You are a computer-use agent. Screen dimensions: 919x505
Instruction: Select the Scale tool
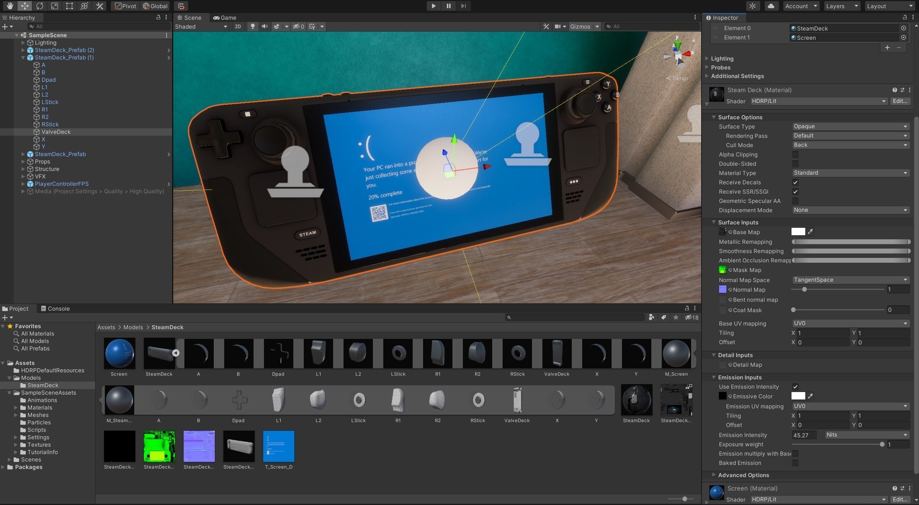54,6
